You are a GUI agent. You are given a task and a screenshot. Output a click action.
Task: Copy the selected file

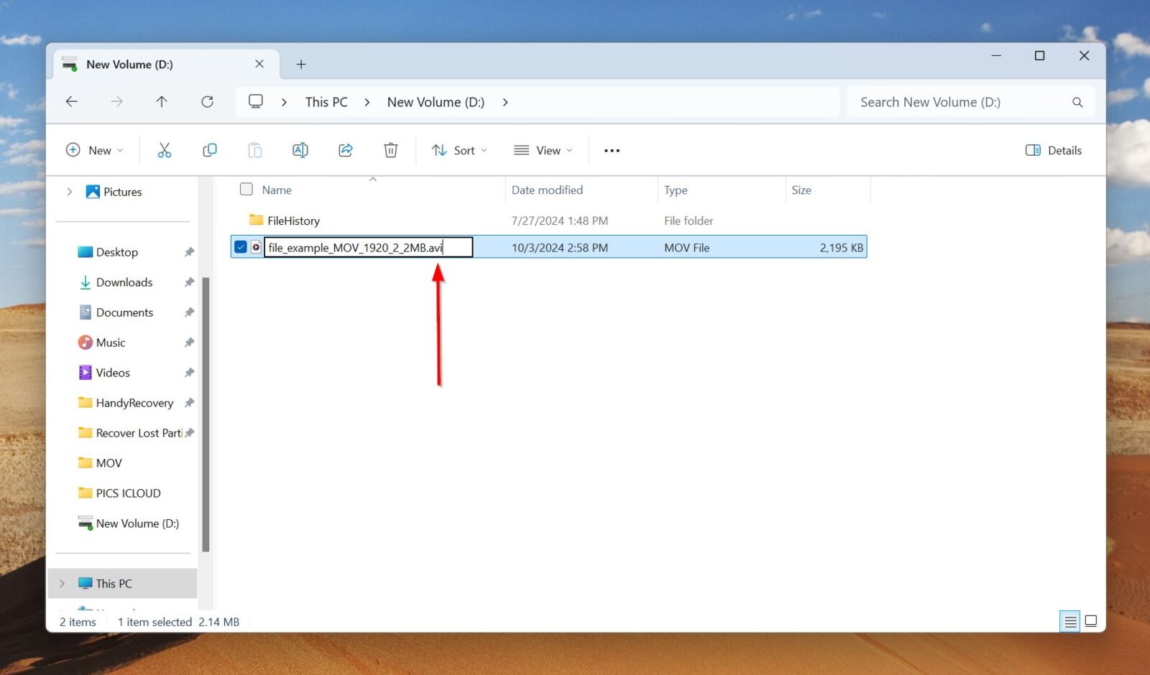(x=209, y=150)
